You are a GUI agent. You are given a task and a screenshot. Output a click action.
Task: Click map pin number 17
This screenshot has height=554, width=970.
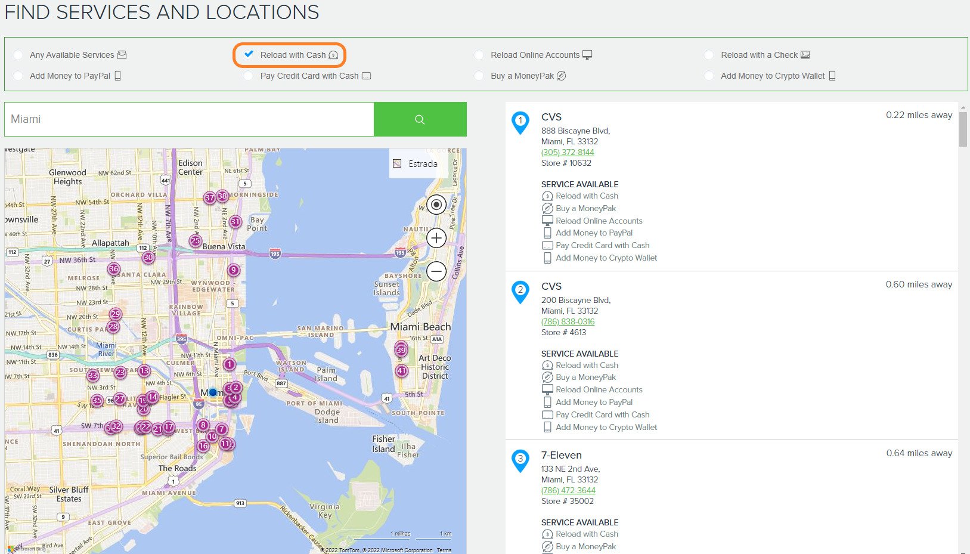(169, 427)
